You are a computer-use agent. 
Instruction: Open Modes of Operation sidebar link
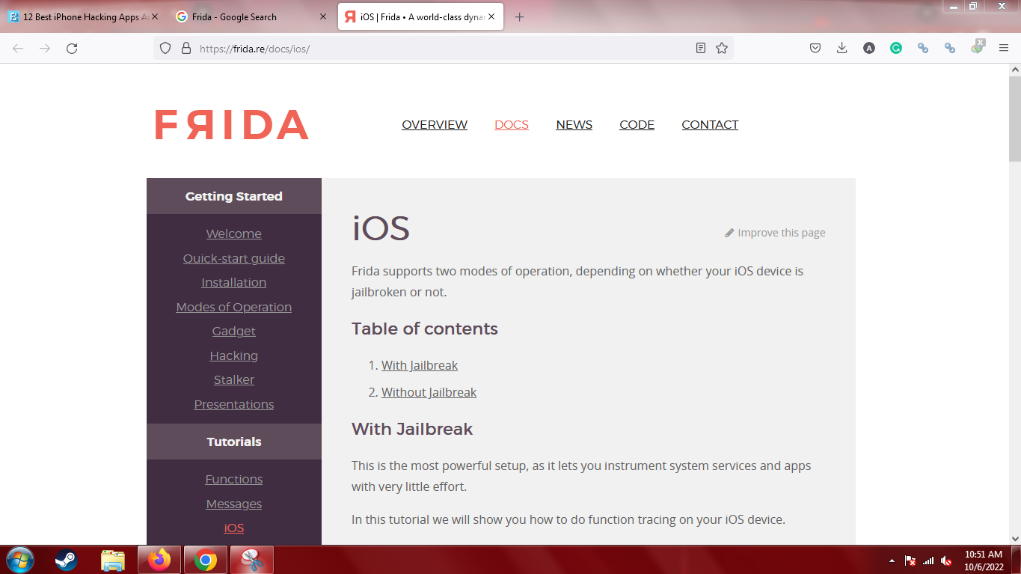[234, 307]
